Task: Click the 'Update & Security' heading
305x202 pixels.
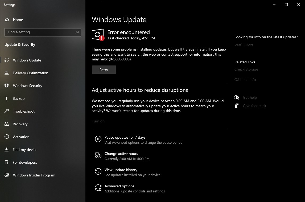Action: [x=20, y=44]
